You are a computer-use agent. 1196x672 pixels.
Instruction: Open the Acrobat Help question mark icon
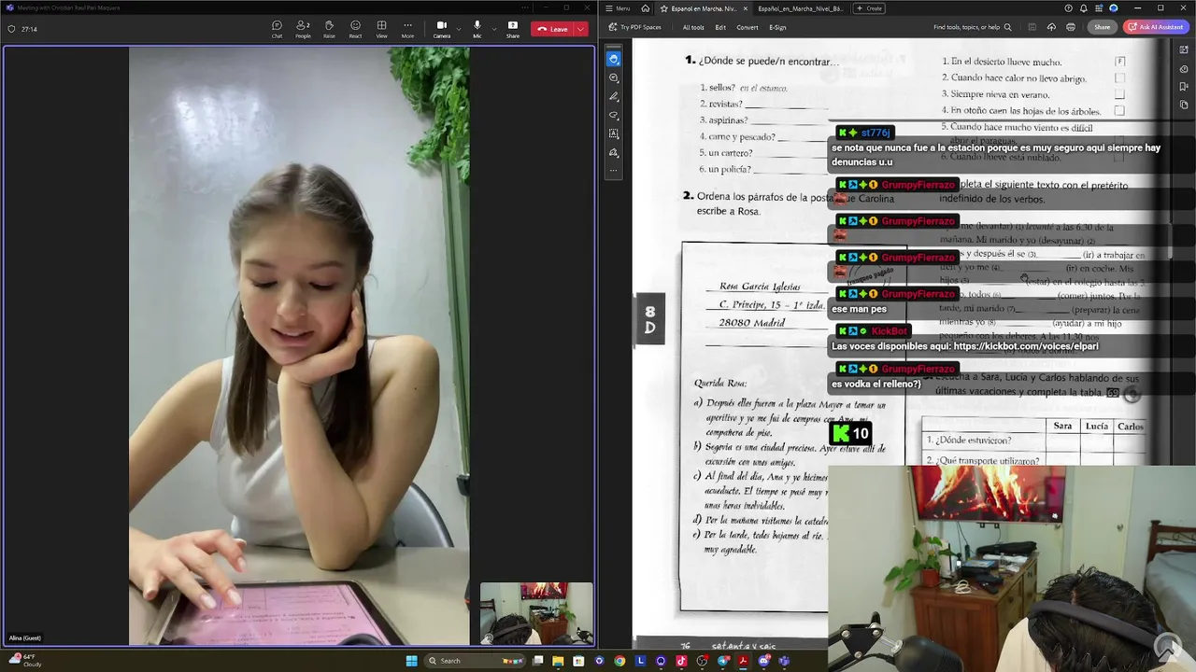[x=1068, y=8]
